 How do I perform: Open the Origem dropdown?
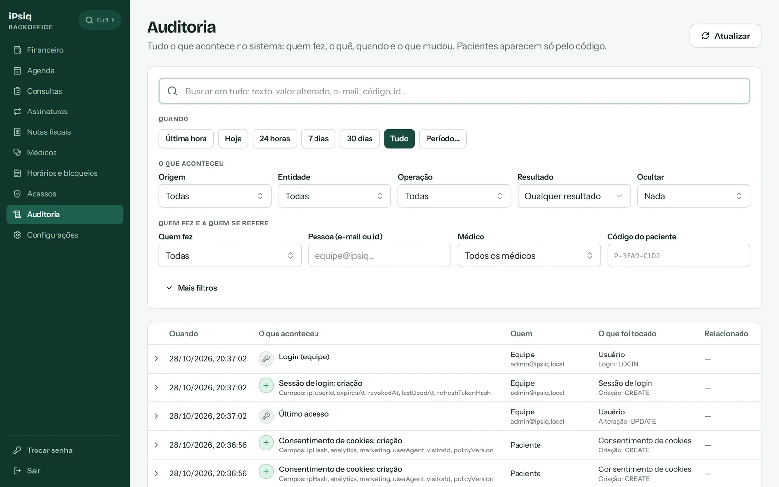click(215, 196)
